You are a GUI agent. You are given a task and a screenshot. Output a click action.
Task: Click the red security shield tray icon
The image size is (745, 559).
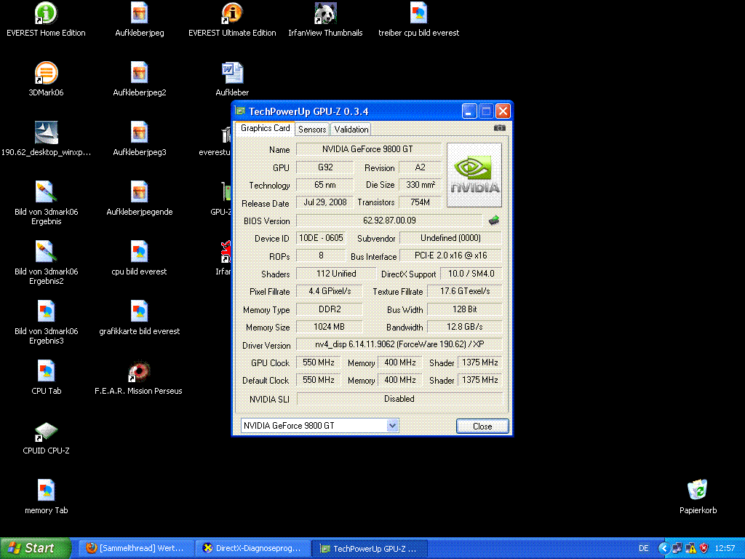click(704, 549)
